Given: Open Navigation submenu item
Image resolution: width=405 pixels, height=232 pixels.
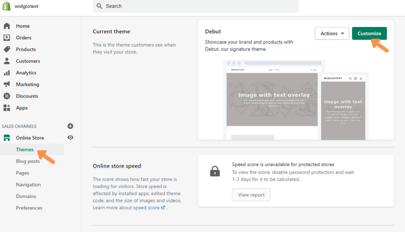Looking at the screenshot, I should pyautogui.click(x=28, y=184).
